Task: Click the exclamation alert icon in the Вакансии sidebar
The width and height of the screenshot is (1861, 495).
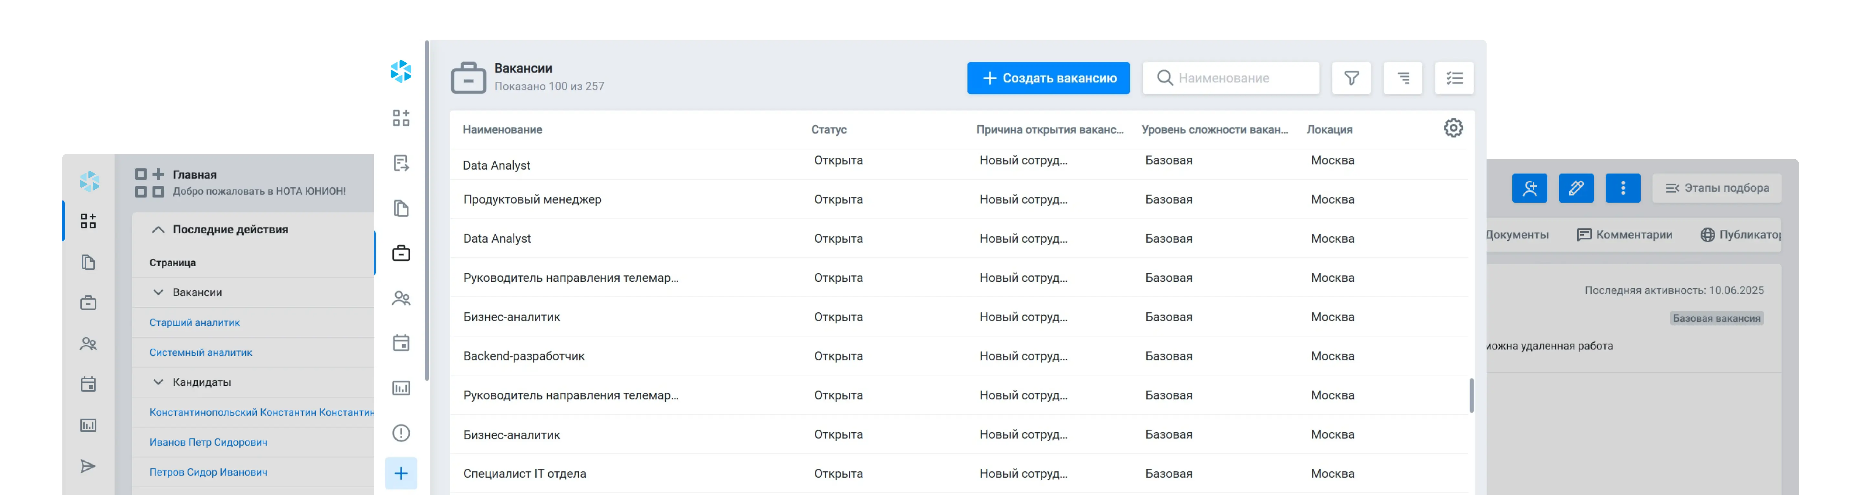Action: pyautogui.click(x=401, y=433)
